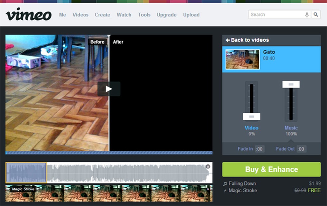Open the Fade In duration field
The width and height of the screenshot is (327, 206).
tap(260, 149)
